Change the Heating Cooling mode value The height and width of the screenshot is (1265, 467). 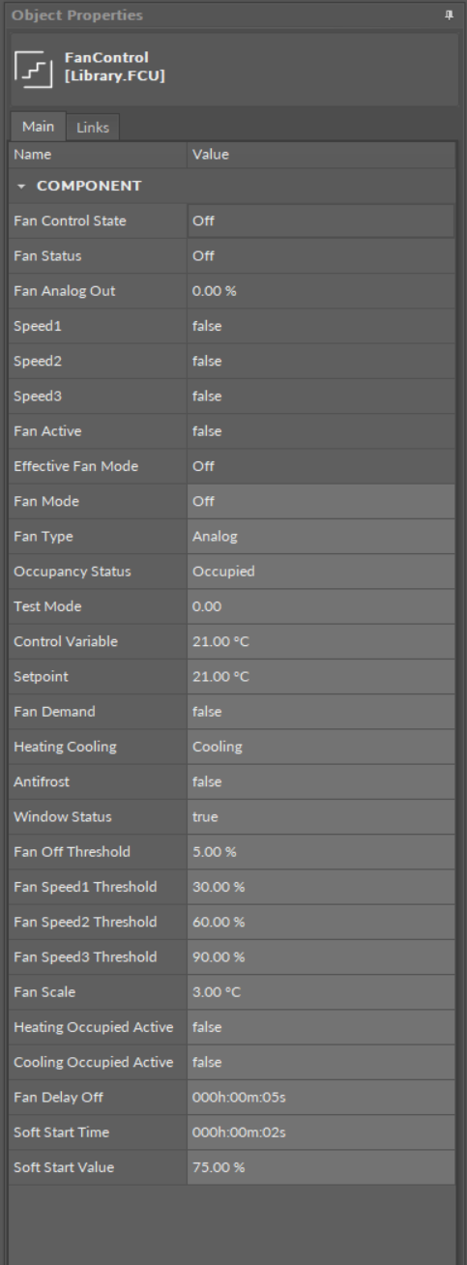click(x=321, y=747)
